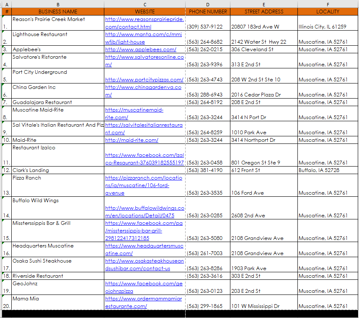Open the chinagardenva.com link
Image resolution: width=359 pixels, height=318 pixels.
pyautogui.click(x=143, y=91)
